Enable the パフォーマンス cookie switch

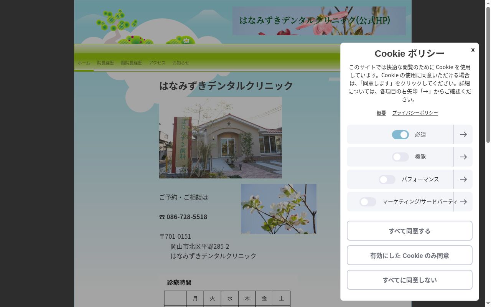(x=387, y=180)
